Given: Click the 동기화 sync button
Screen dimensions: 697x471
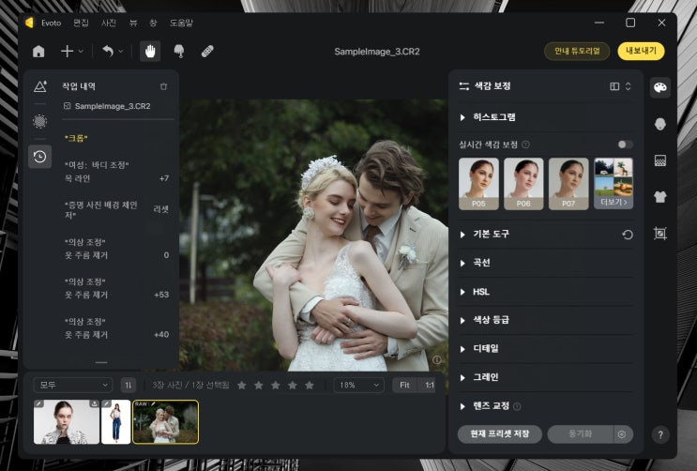Looking at the screenshot, I should point(580,434).
